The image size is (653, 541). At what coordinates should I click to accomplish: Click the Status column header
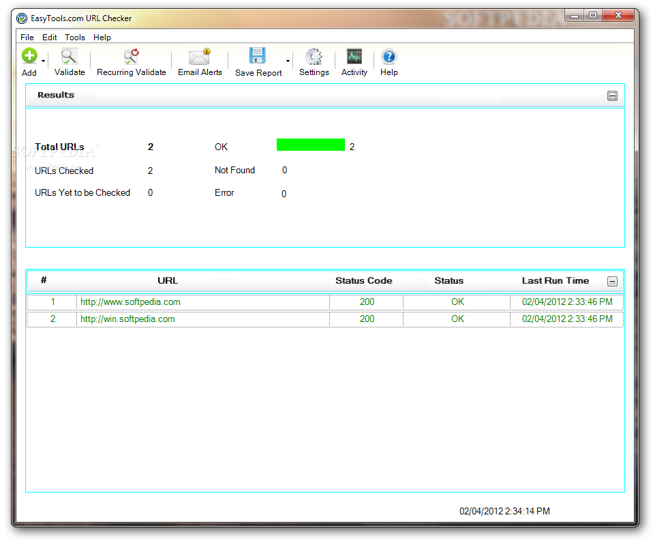(449, 280)
